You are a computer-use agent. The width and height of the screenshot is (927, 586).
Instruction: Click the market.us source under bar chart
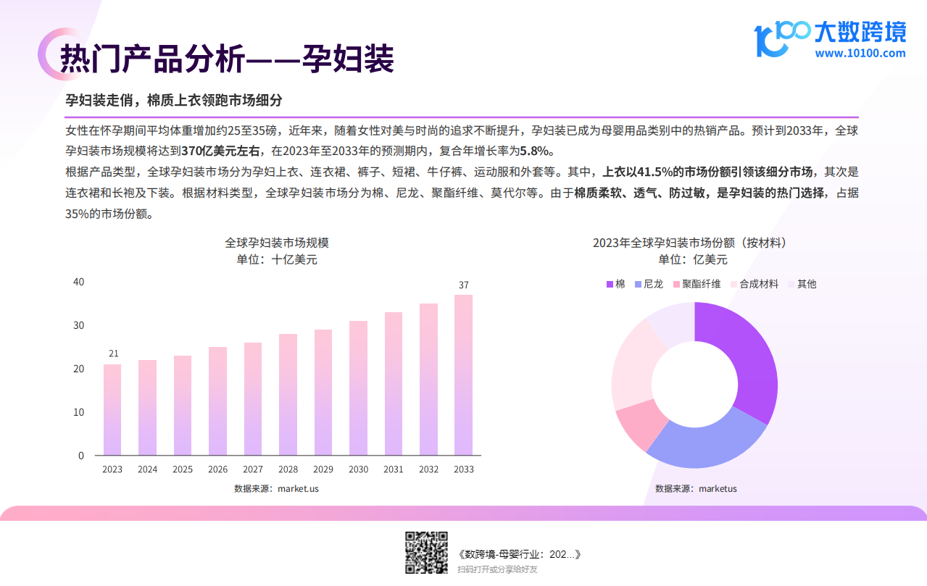coord(276,489)
